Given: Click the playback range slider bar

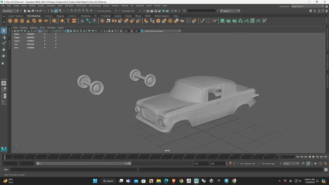Looking at the screenshot, I should (x=84, y=163).
